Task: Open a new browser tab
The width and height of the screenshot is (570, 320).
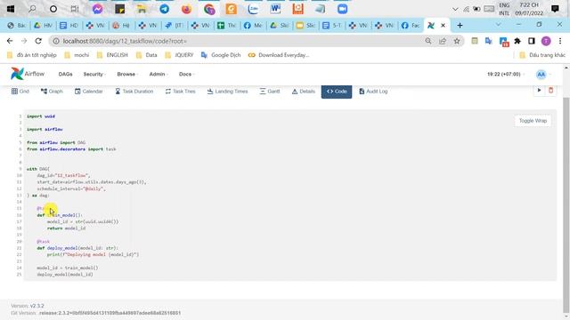Action: pos(460,26)
